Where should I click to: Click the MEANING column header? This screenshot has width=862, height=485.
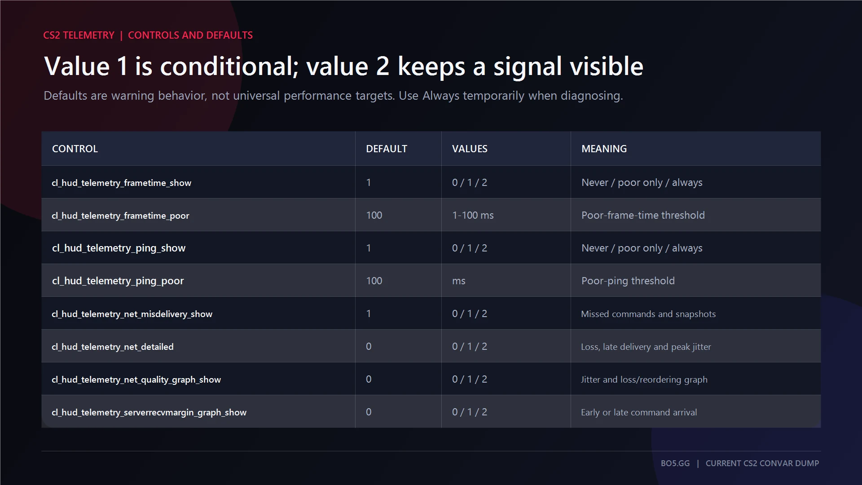click(604, 149)
